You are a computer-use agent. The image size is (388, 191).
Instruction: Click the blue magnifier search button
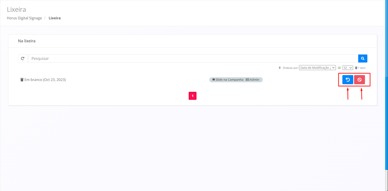(362, 58)
